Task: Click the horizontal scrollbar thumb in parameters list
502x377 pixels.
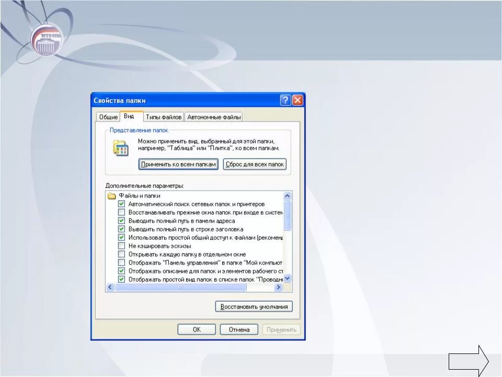Action: click(x=180, y=287)
